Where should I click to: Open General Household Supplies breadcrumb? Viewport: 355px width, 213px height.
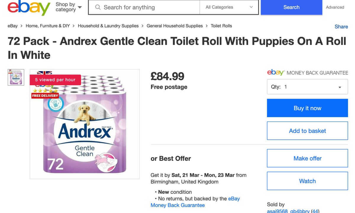tap(175, 26)
